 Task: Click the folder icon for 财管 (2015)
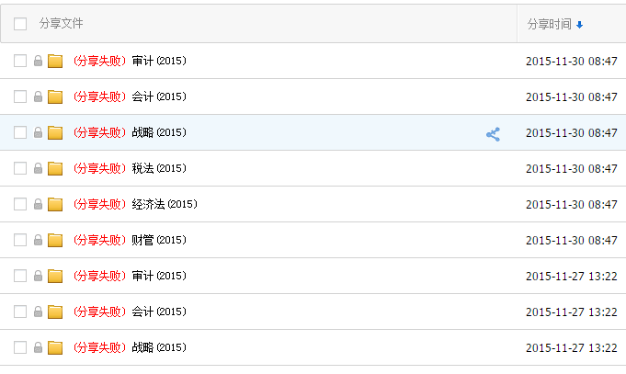click(x=55, y=240)
